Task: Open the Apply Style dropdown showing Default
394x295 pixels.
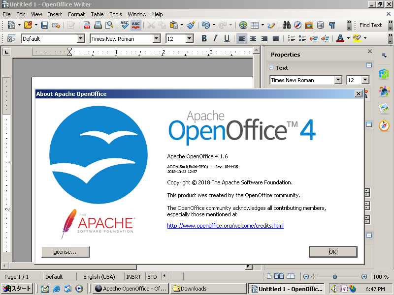Action: coord(80,39)
